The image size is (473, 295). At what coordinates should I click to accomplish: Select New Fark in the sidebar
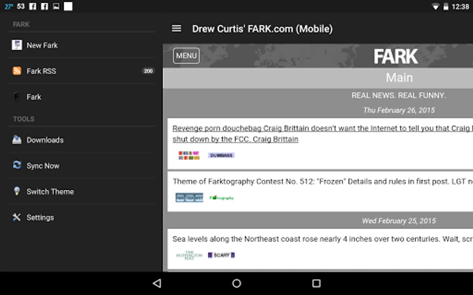(x=81, y=45)
